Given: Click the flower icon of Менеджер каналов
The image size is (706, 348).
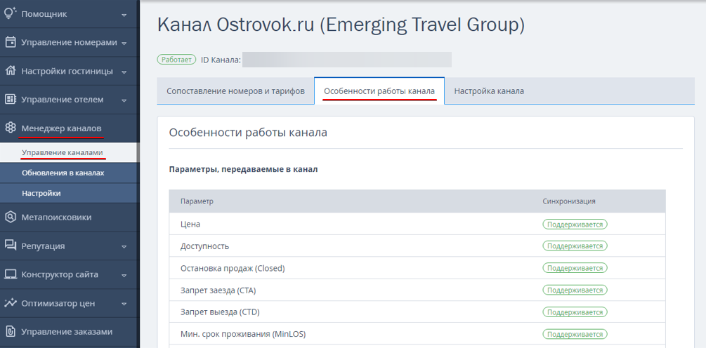Looking at the screenshot, I should [x=11, y=128].
